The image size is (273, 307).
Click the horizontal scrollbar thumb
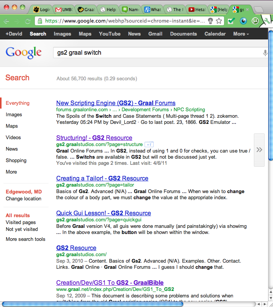click(93, 304)
